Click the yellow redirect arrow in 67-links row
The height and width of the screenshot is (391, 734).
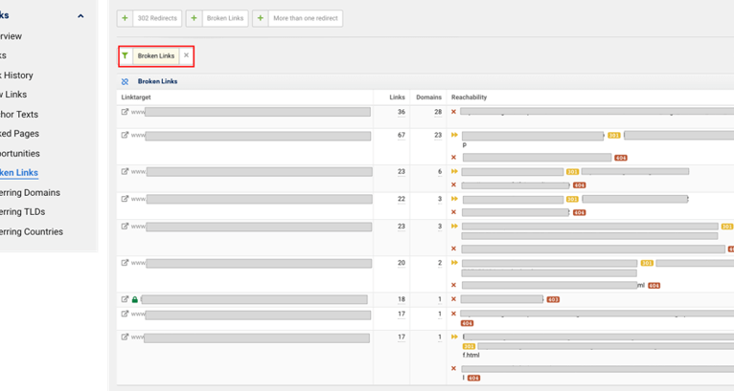454,136
